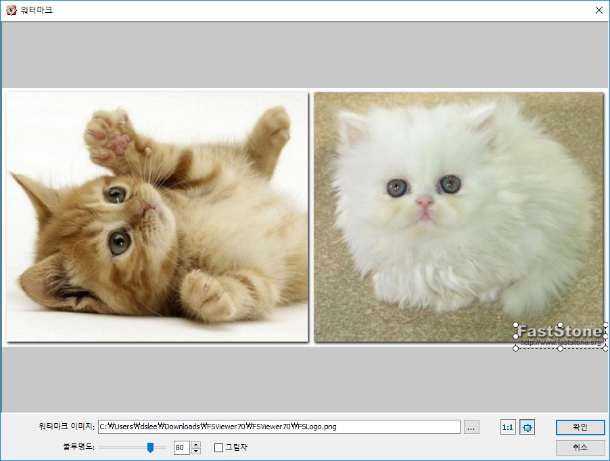Select the bottom-middle watermark resize handle
The width and height of the screenshot is (610, 461).
[x=560, y=348]
